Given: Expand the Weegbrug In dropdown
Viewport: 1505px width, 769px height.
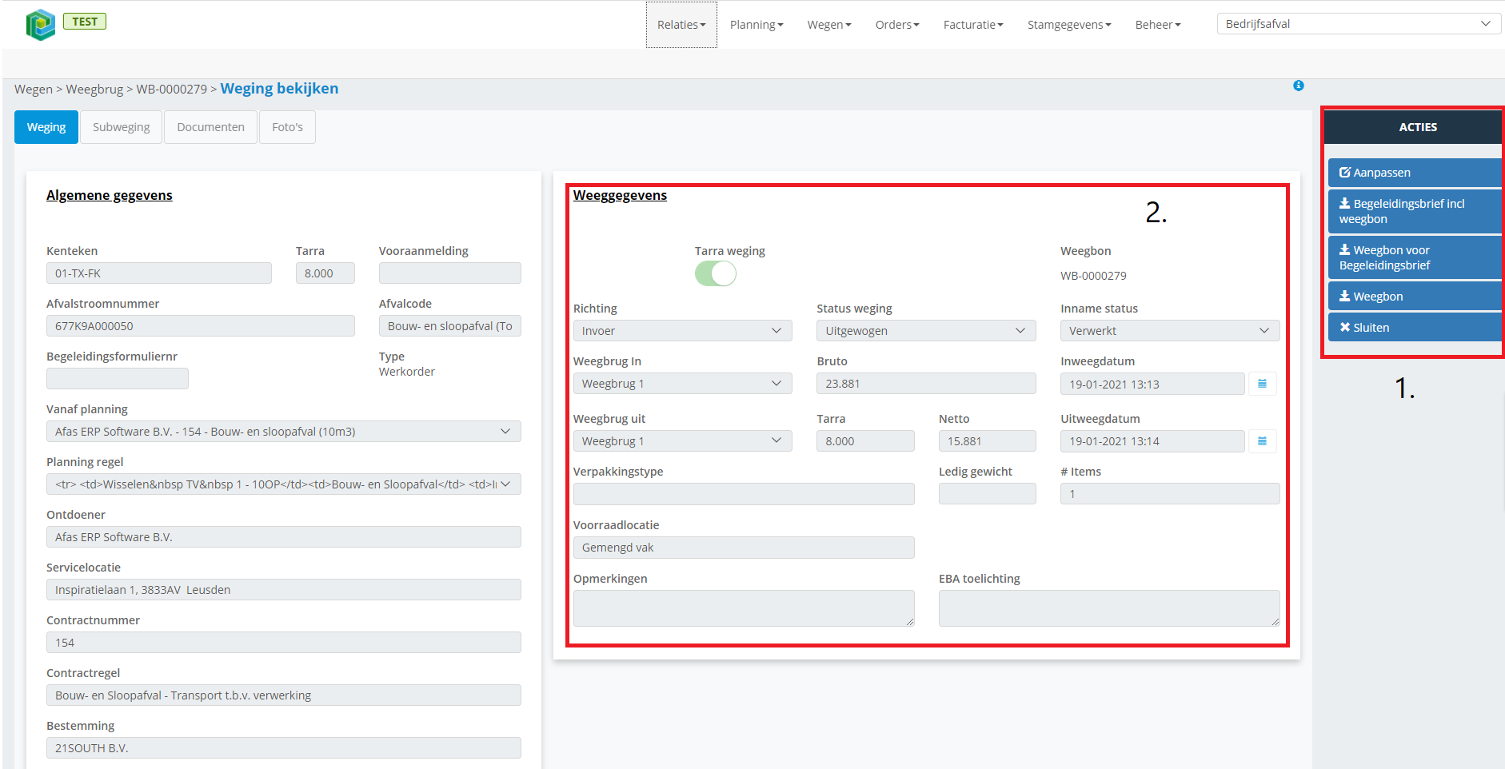Looking at the screenshot, I should 682,384.
